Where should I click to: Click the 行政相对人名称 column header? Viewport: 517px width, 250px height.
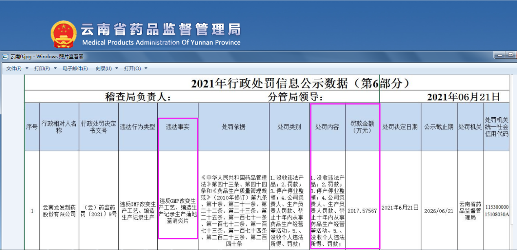point(59,127)
